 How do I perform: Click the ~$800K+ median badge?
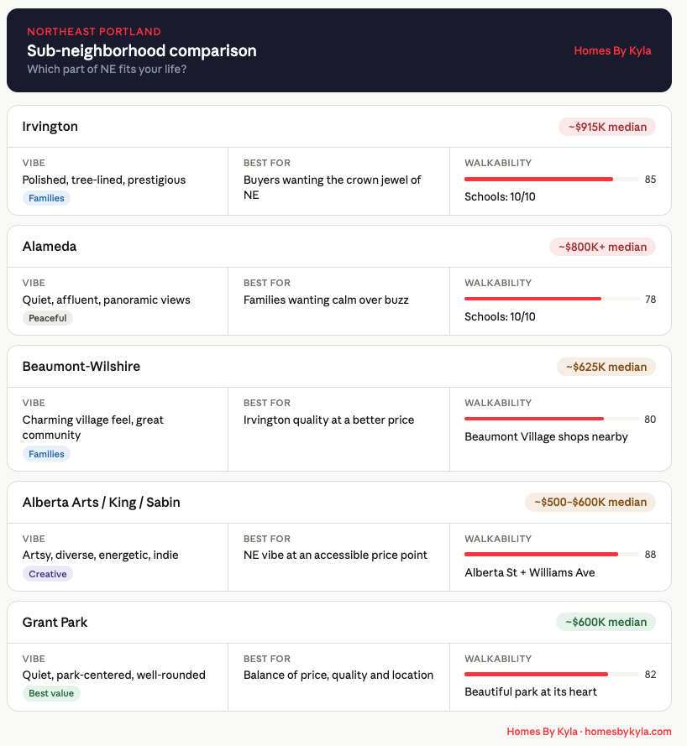pos(602,247)
